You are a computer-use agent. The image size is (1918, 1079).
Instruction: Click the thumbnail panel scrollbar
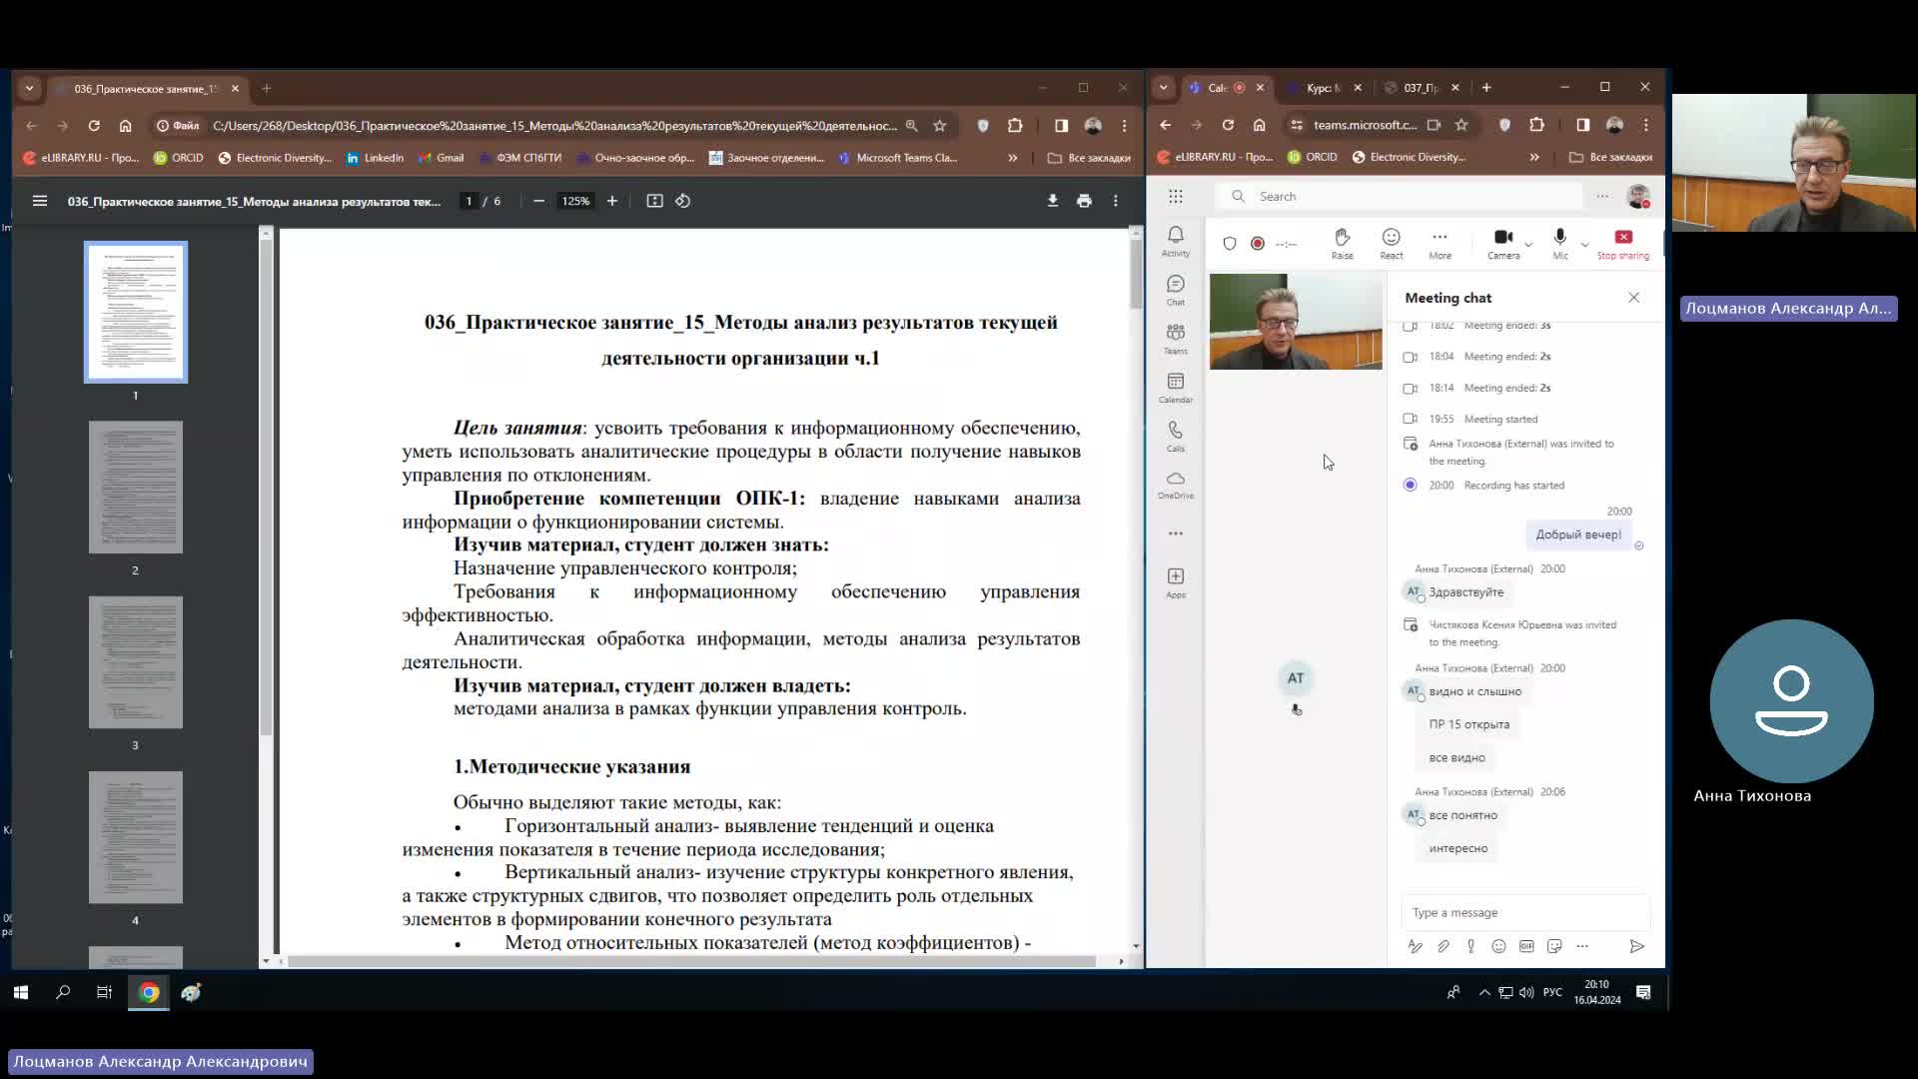[266, 488]
